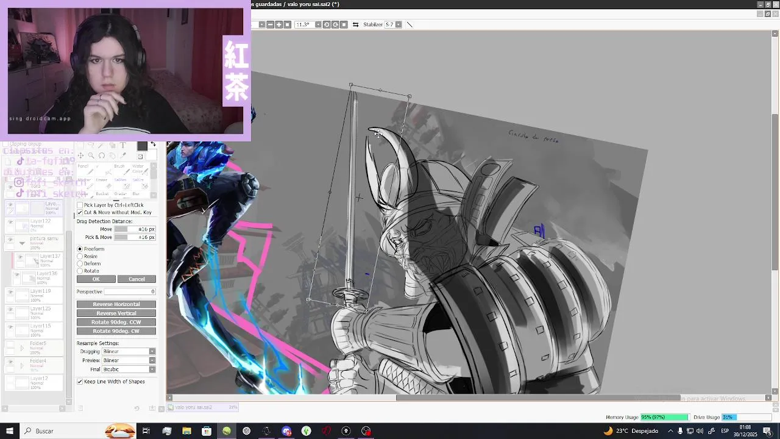The image size is (780, 439).
Task: Swap foreground and background colors
Action: [x=153, y=144]
